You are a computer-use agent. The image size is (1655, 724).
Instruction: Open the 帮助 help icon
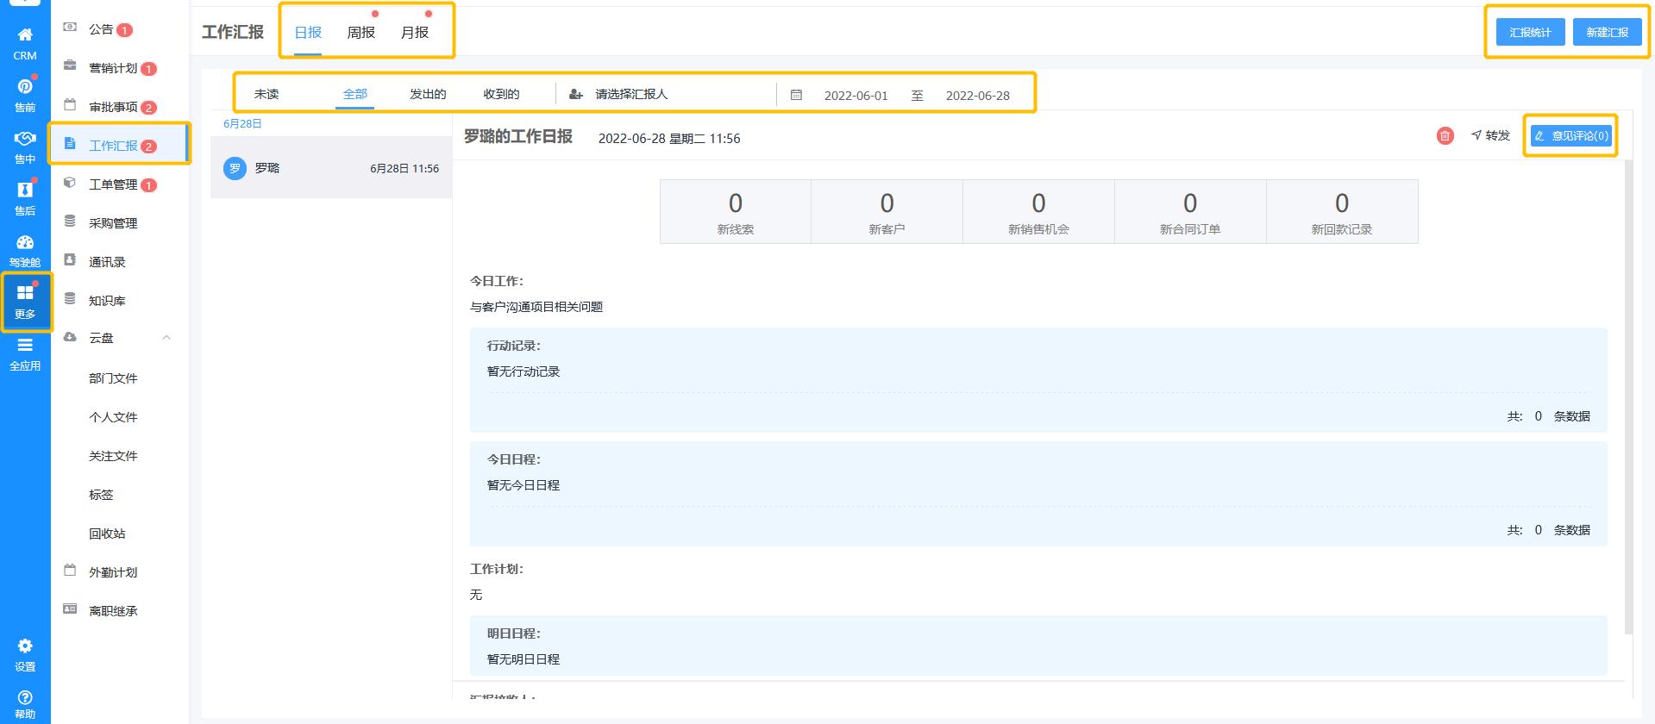(25, 703)
